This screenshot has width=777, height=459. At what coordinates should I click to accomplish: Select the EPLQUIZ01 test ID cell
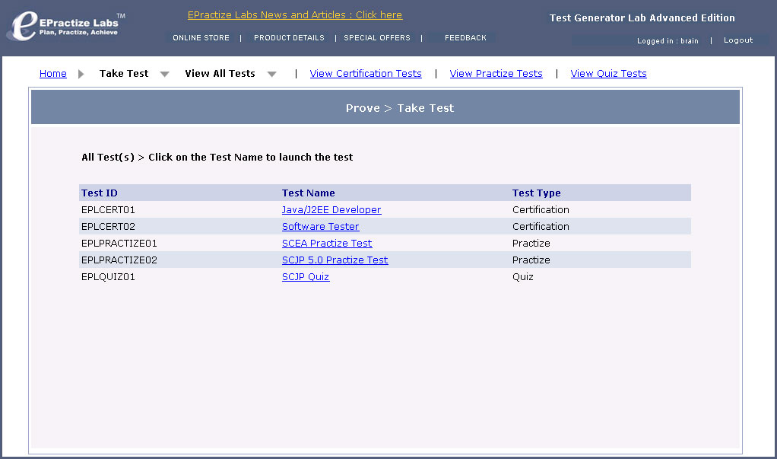(x=108, y=277)
